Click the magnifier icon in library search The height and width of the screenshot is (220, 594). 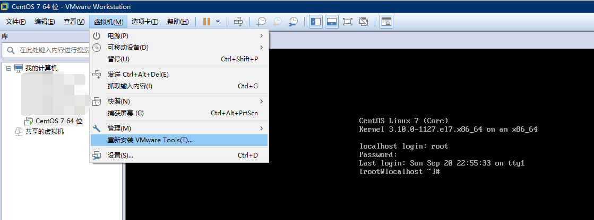[x=11, y=50]
